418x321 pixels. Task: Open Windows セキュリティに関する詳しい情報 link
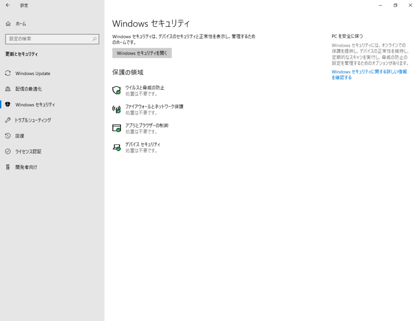[x=369, y=75]
